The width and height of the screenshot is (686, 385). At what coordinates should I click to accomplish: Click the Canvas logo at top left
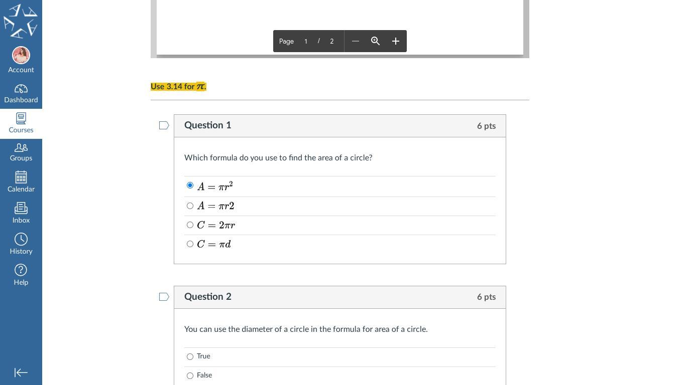pos(21,21)
